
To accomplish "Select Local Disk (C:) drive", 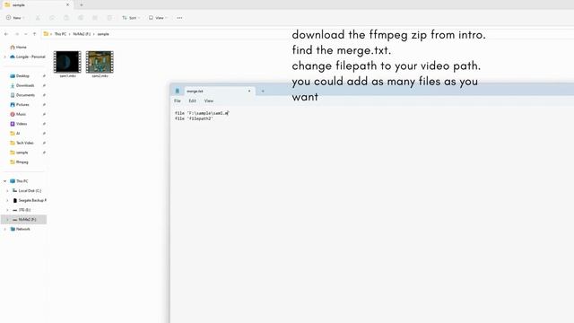I will tap(27, 190).
